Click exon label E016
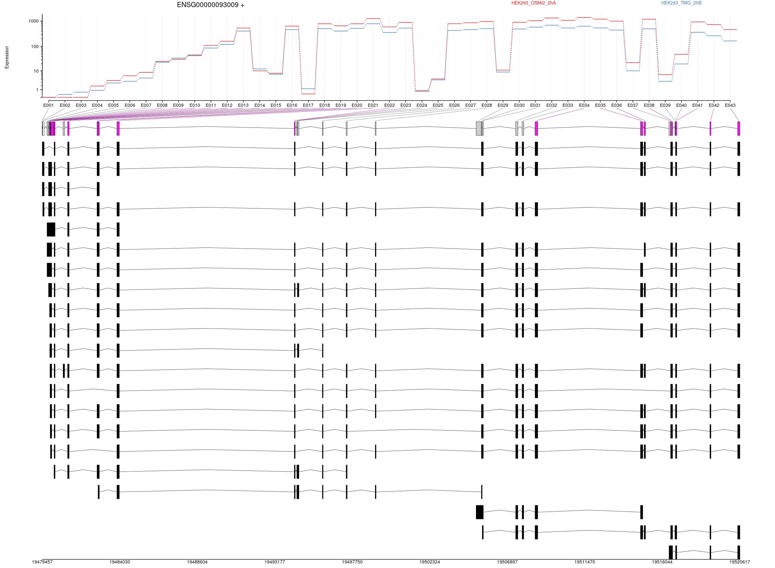 (292, 105)
